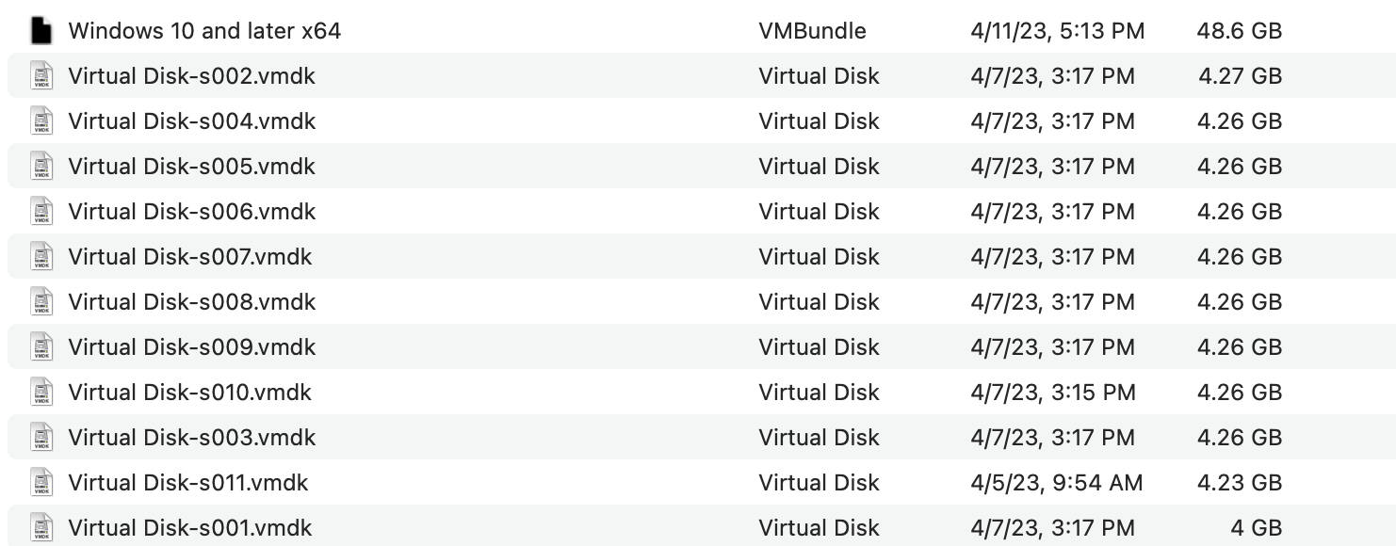Click the Windows 10 and later x64 bundle icon
This screenshot has height=546, width=1396.
tap(41, 31)
